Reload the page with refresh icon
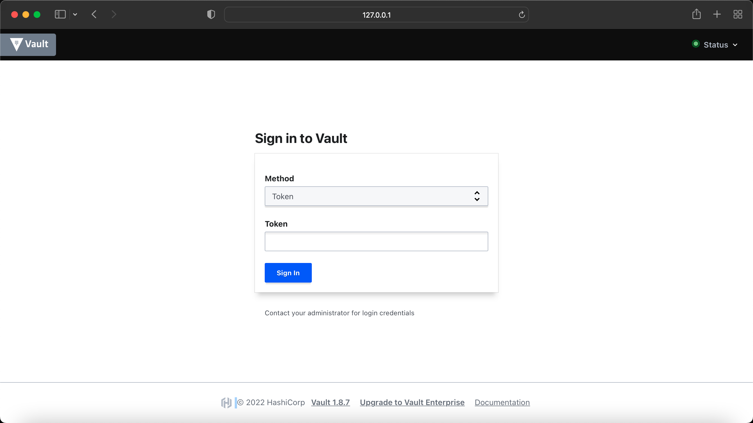This screenshot has height=423, width=753. (x=522, y=15)
